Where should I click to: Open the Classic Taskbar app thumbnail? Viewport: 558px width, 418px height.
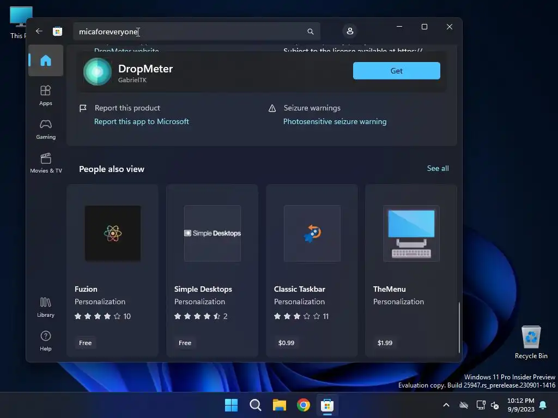point(312,233)
